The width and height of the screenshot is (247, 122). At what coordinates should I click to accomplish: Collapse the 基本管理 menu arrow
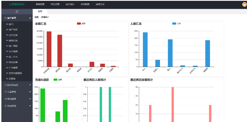click(x=30, y=18)
